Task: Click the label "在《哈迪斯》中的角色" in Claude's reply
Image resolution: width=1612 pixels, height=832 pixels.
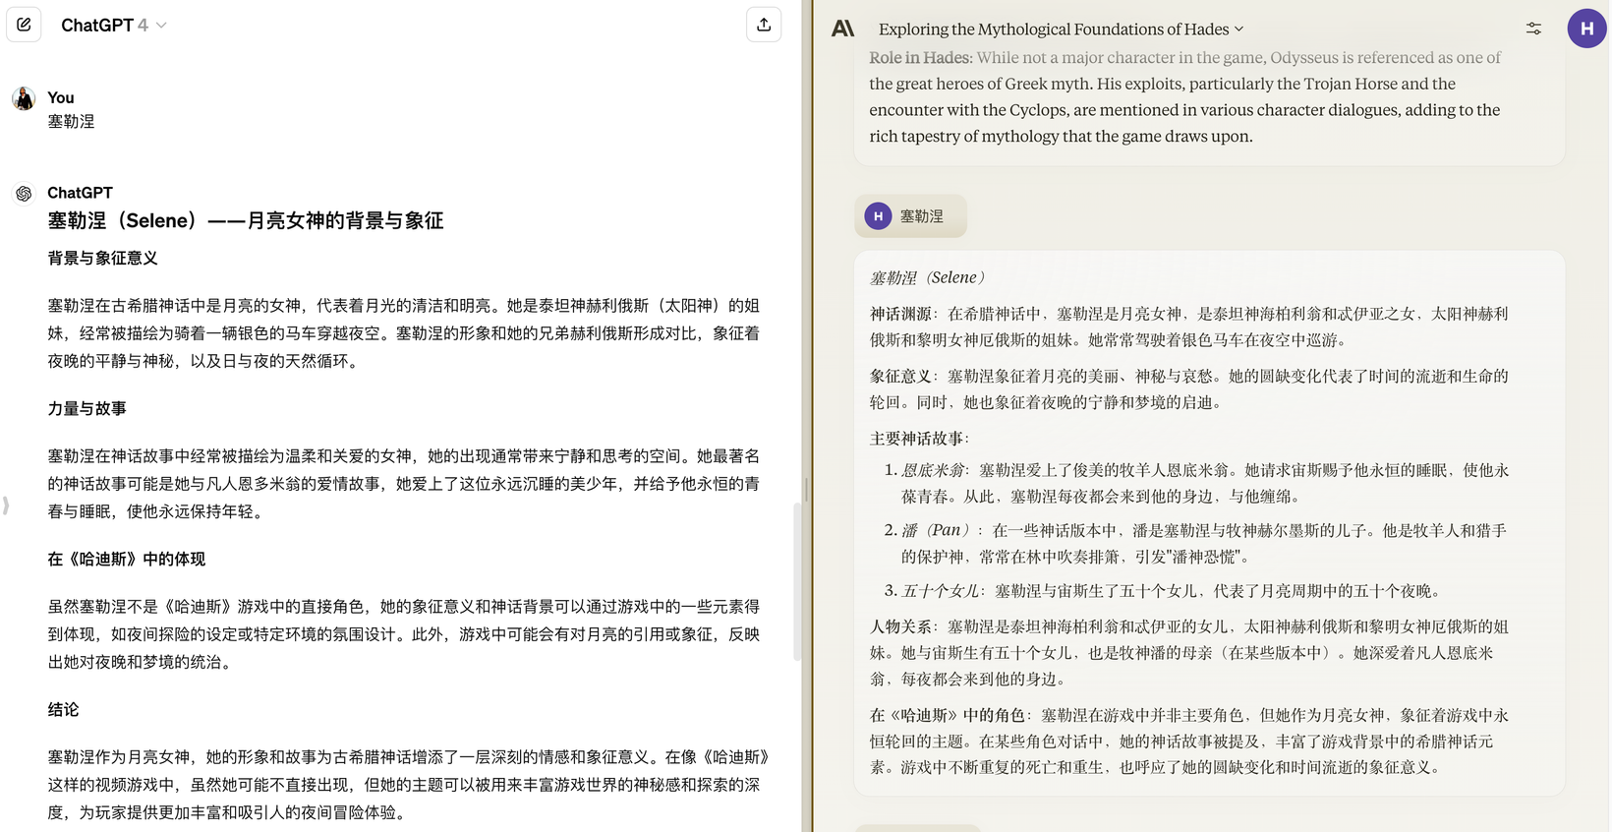Action: [949, 716]
